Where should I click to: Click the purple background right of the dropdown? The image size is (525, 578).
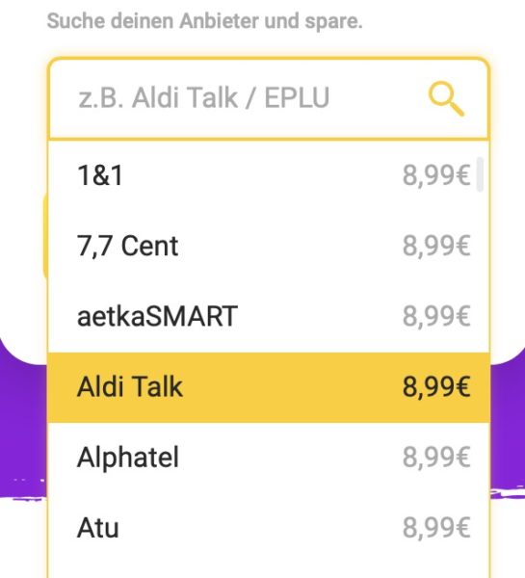(x=508, y=424)
